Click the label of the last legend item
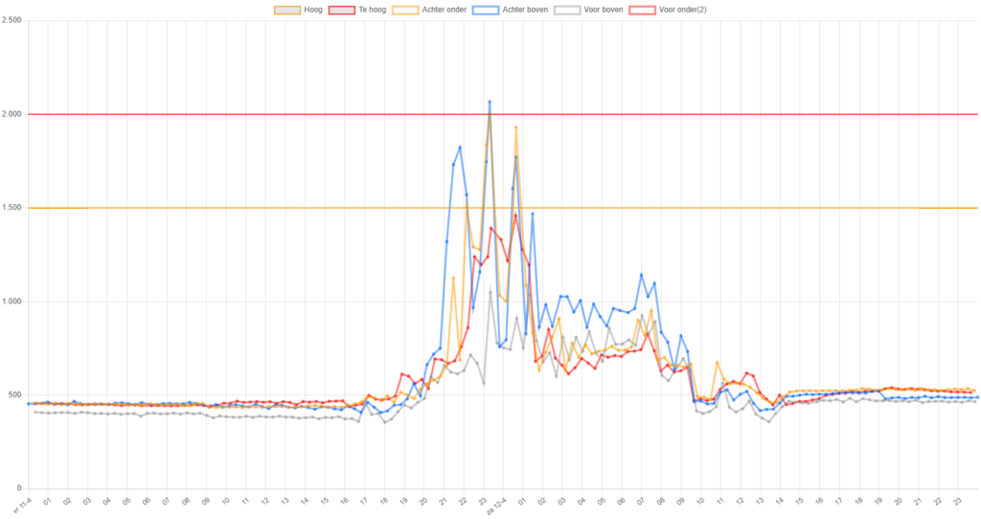Viewport: 981px width, 519px height. [x=683, y=10]
